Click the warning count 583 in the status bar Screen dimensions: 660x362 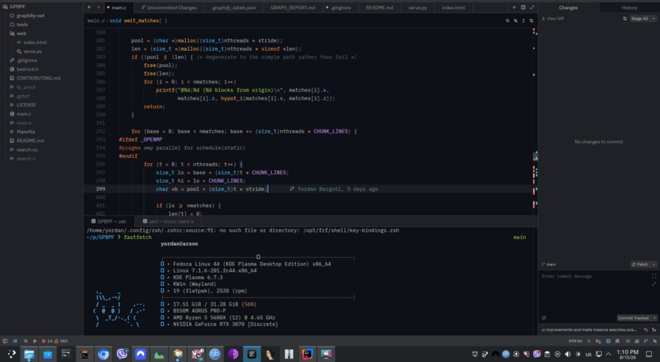(61, 341)
